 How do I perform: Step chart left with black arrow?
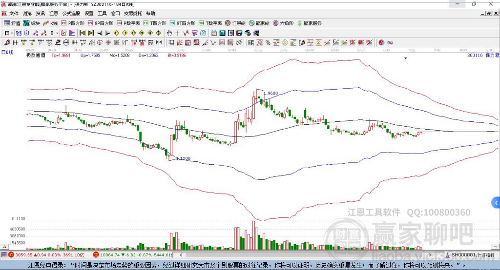[x=100, y=33]
